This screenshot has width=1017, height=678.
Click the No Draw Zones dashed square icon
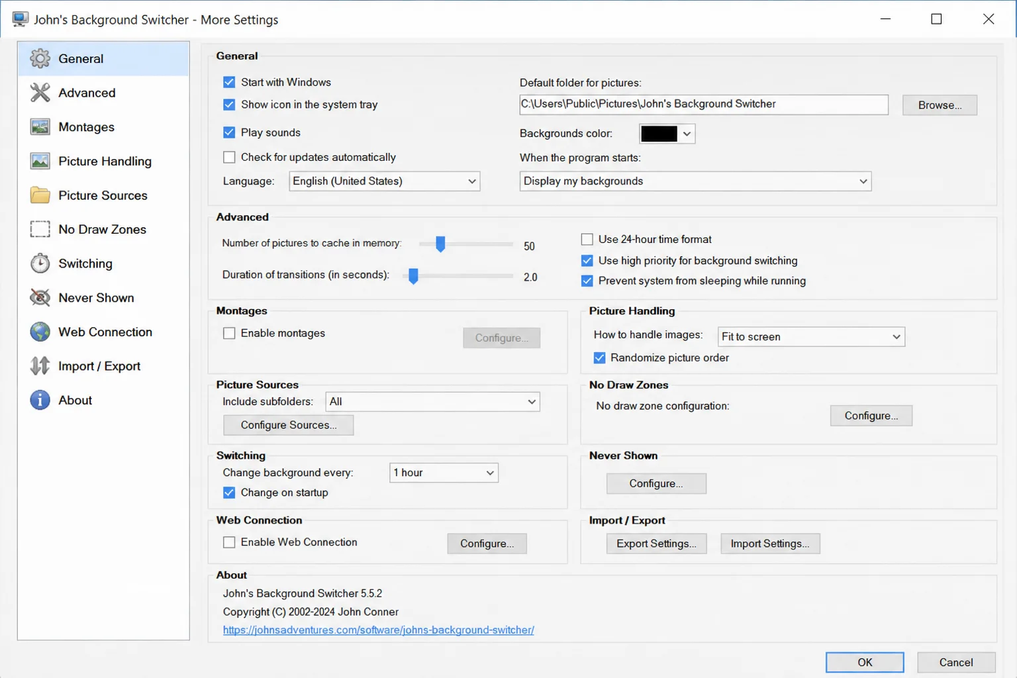point(40,229)
